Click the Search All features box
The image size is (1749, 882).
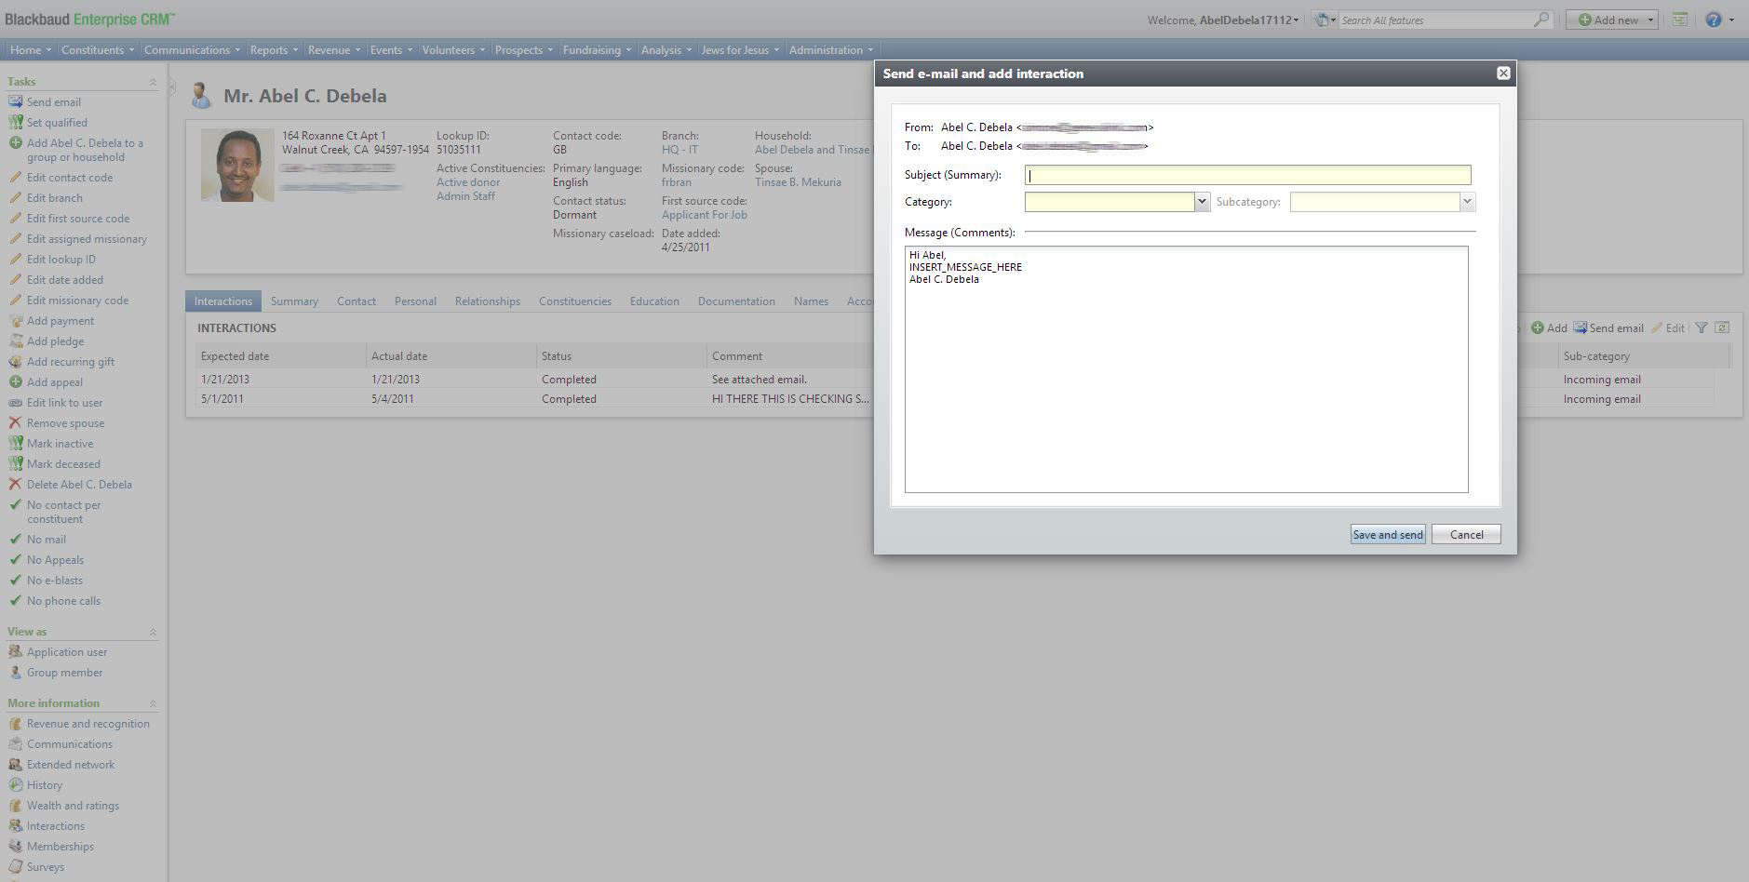[1435, 20]
